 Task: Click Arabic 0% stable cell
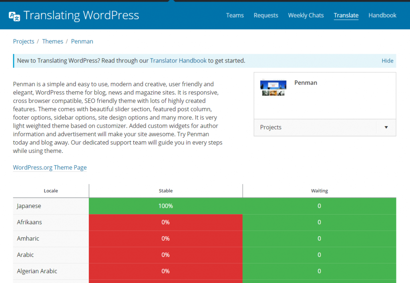(165, 255)
